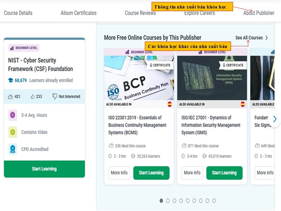Click the ISO/IEC 27001 course title
Image resolution: width=281 pixels, height=211 pixels.
point(211,125)
